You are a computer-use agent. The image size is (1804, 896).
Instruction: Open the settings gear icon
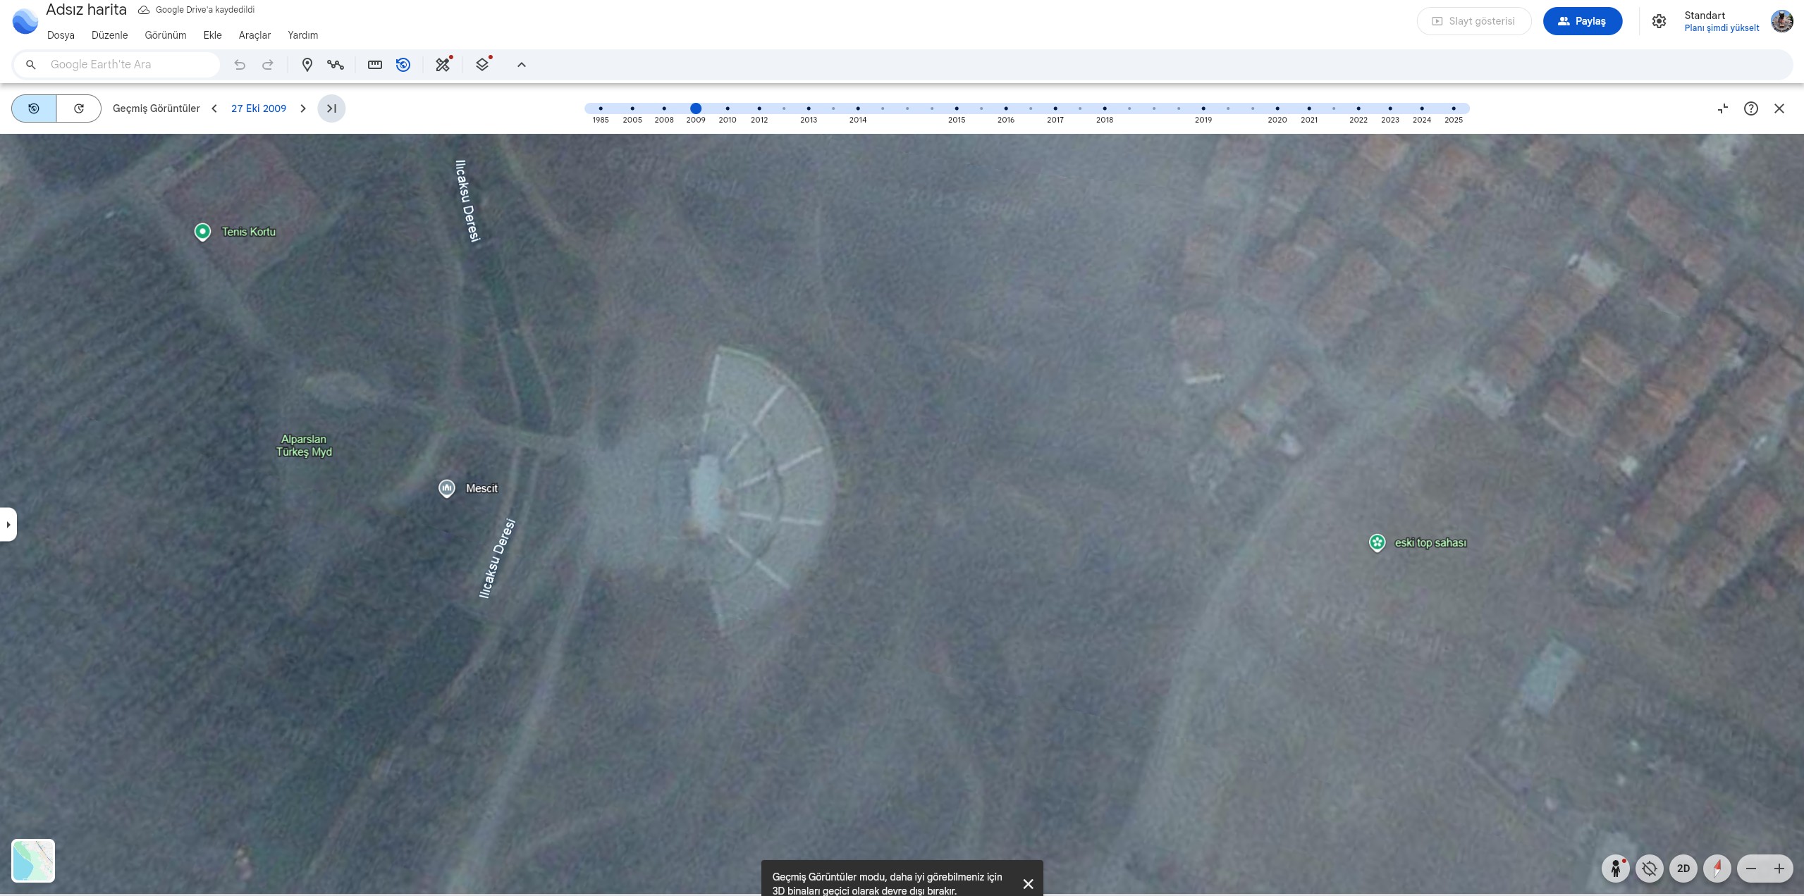click(1659, 21)
